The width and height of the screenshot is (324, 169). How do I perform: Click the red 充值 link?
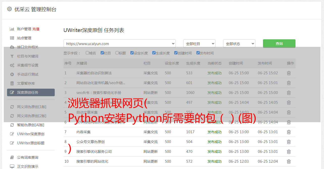click(36, 29)
